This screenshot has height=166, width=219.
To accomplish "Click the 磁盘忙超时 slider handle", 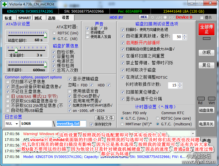I will [x=45, y=35].
